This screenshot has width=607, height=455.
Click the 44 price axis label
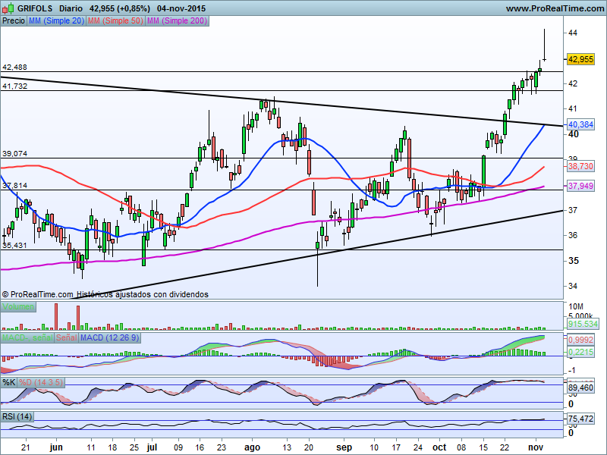[573, 33]
